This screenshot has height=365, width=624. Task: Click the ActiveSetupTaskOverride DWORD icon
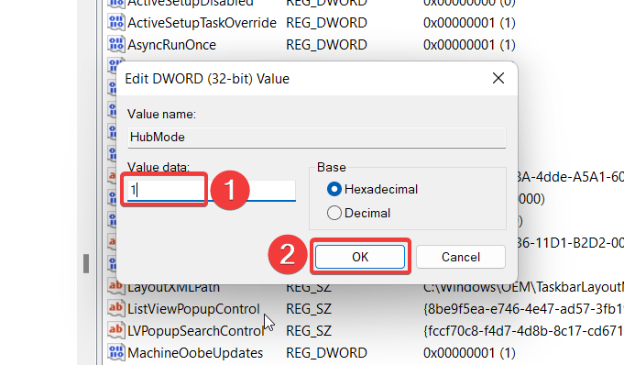tap(116, 22)
